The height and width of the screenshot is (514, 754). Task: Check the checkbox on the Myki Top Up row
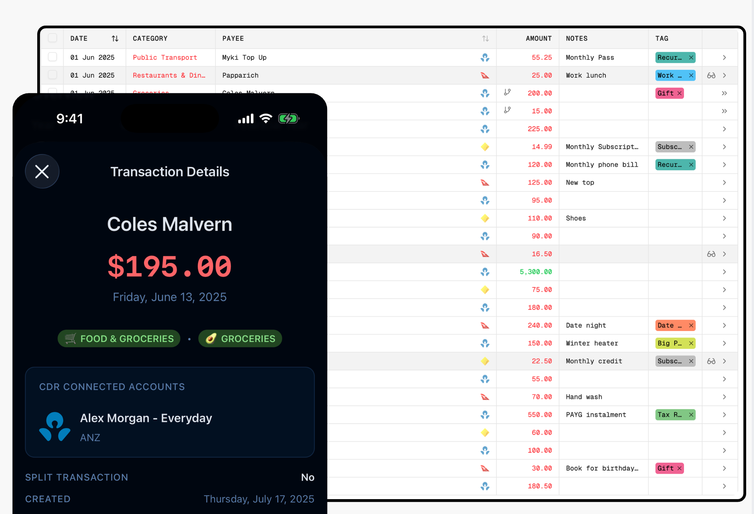[52, 57]
